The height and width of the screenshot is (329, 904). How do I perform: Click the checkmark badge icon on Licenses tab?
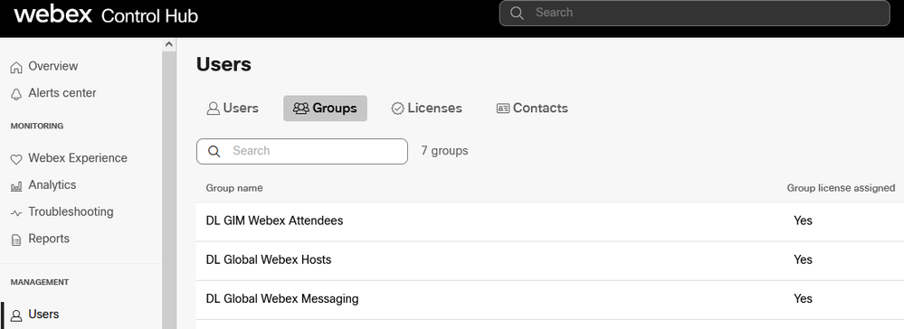click(397, 108)
